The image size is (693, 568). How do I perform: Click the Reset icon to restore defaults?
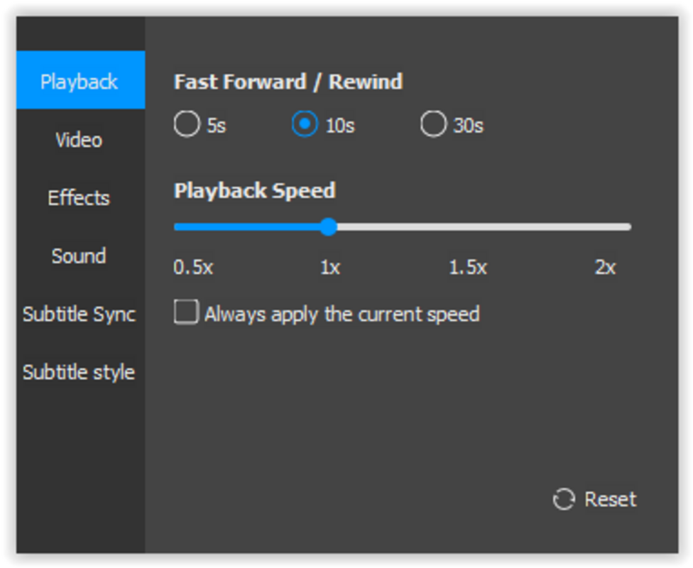pos(563,499)
